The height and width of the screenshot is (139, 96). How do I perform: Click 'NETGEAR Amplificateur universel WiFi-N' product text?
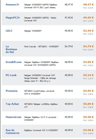[39, 92]
